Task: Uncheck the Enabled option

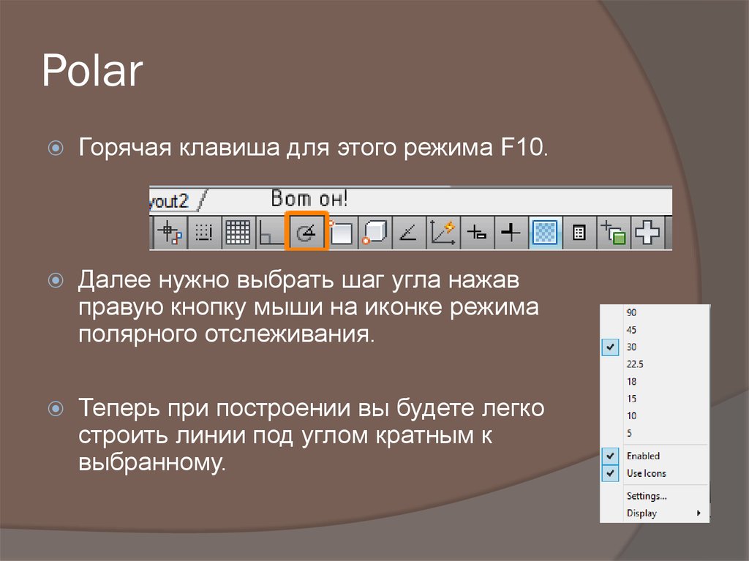Action: coord(642,456)
